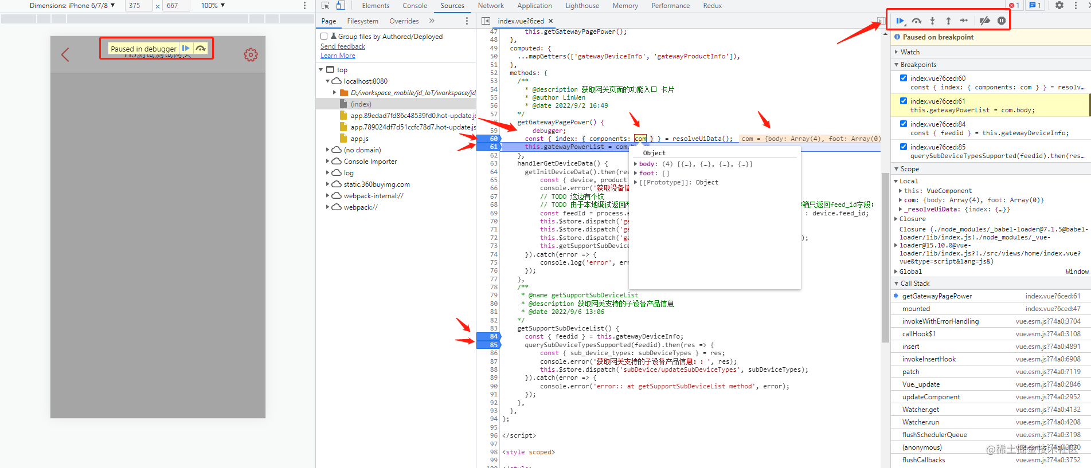Step out of current function
The image size is (1091, 468).
click(948, 21)
